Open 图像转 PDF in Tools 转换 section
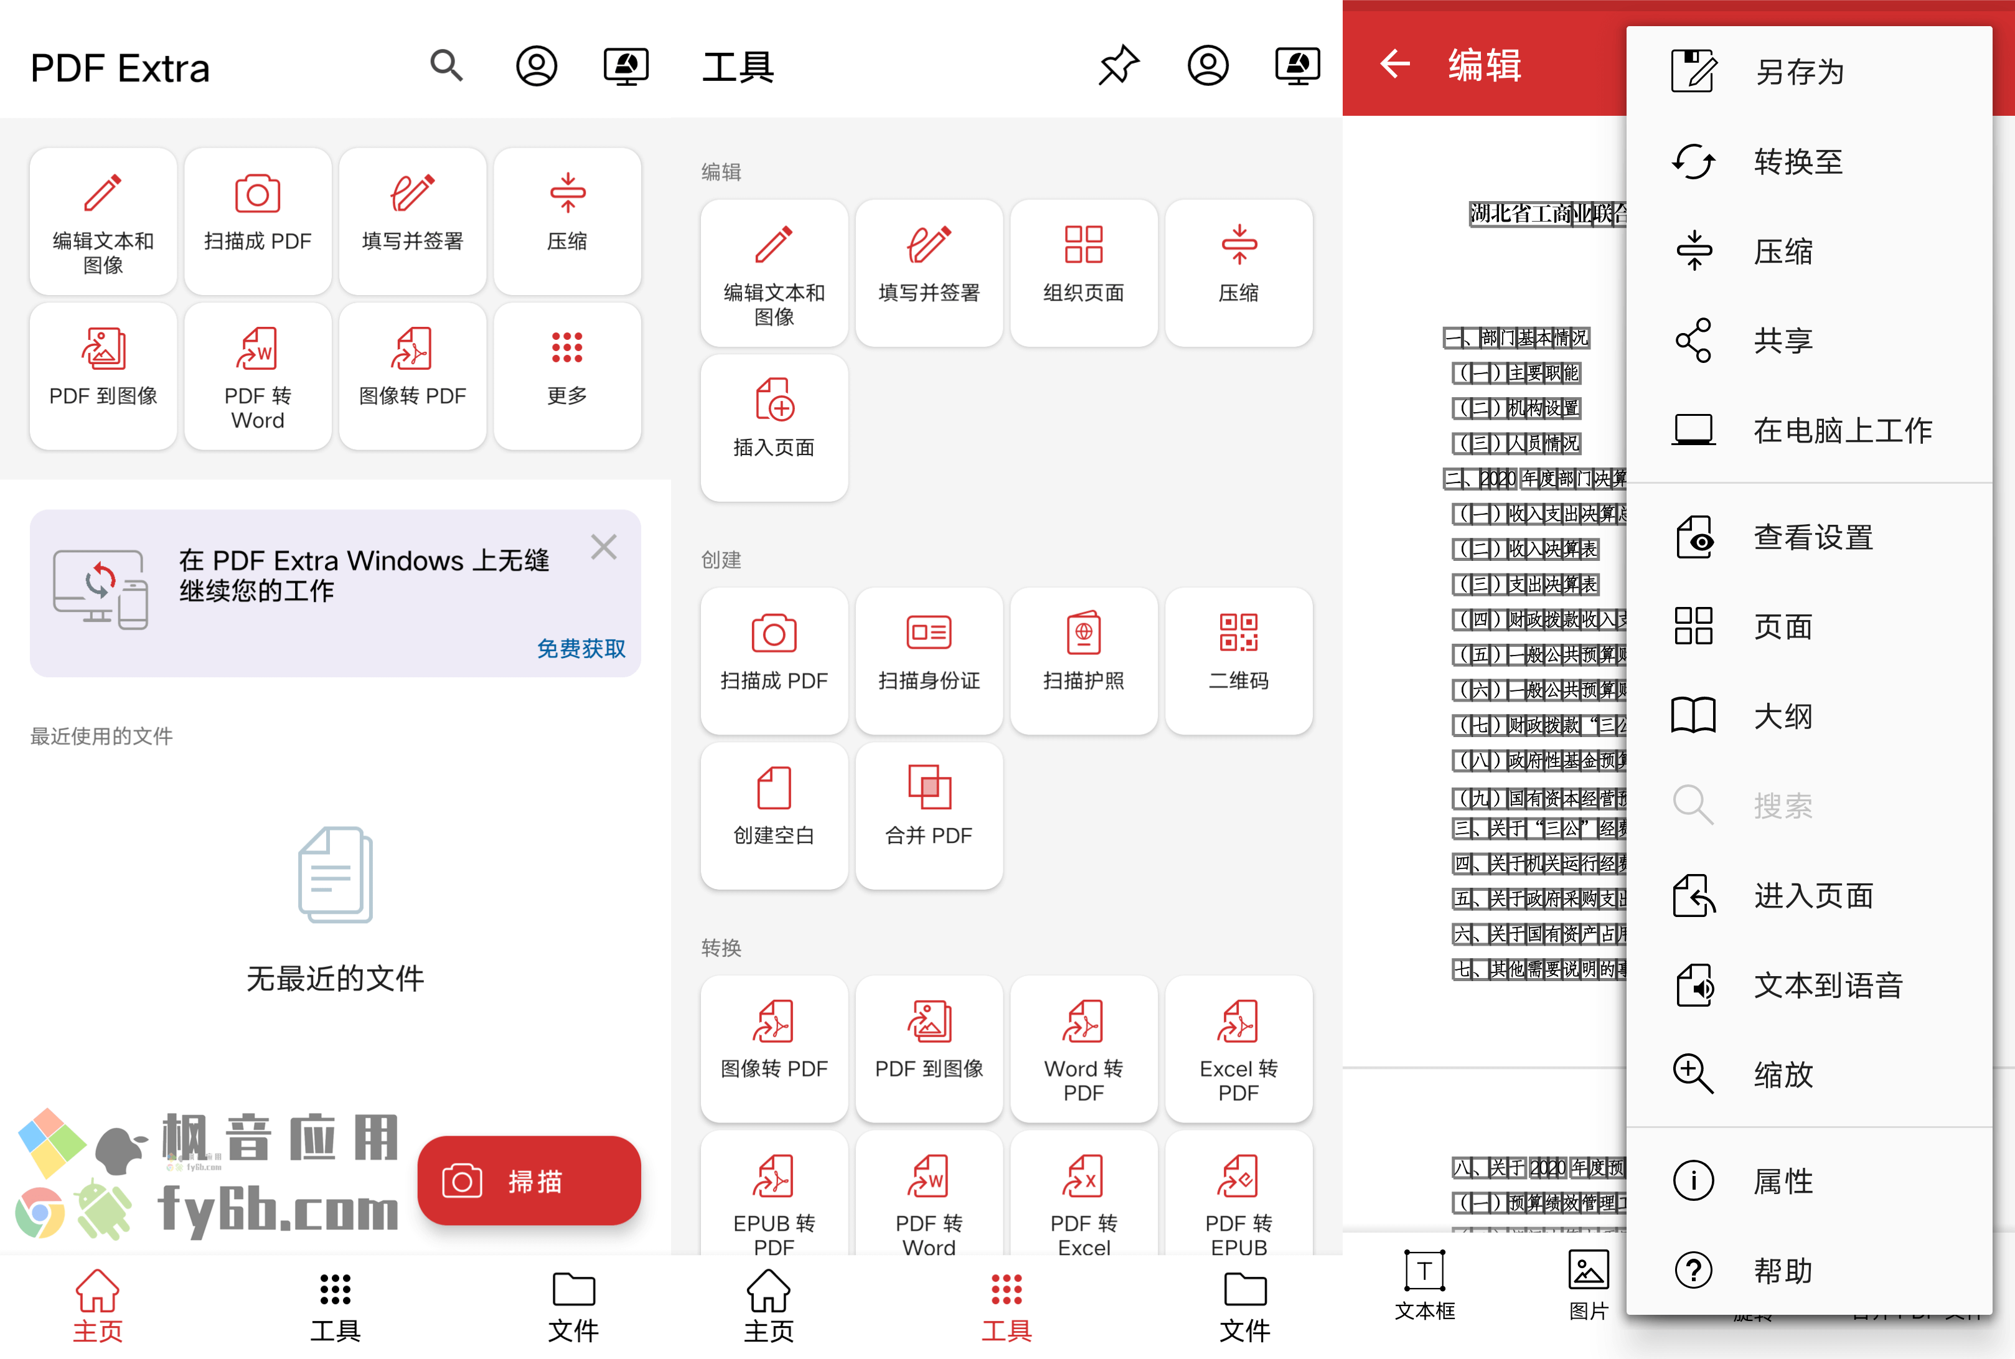 pyautogui.click(x=774, y=1050)
